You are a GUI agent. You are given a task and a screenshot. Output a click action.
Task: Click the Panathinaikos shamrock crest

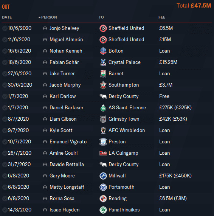103,210
